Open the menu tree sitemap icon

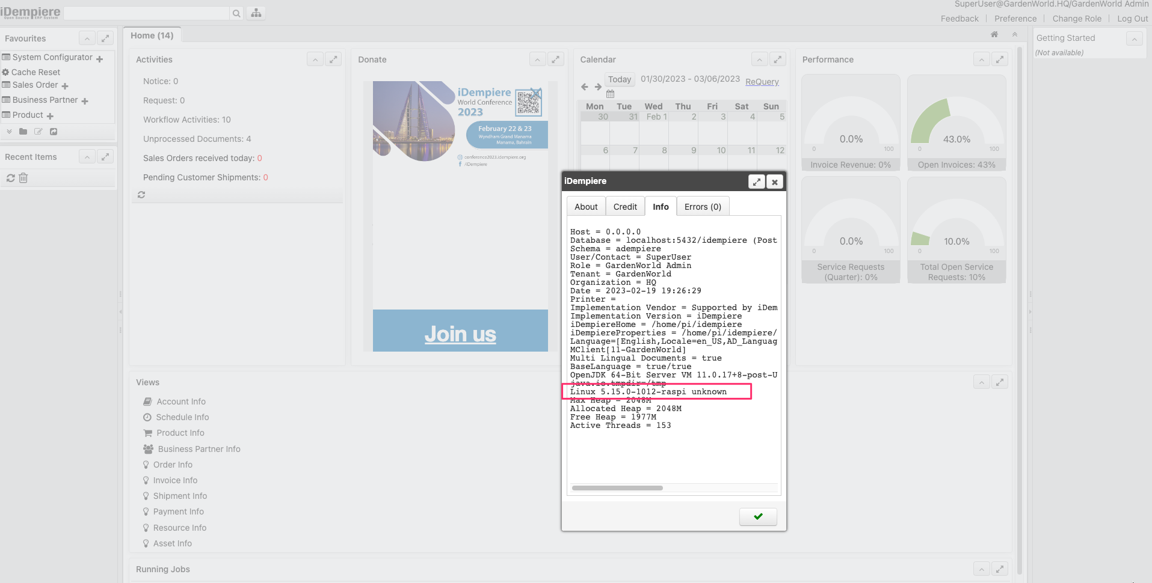(x=255, y=13)
